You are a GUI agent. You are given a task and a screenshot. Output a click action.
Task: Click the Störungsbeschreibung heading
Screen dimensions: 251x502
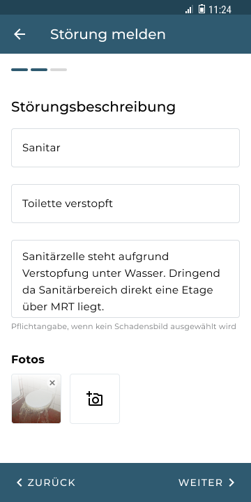pyautogui.click(x=93, y=107)
